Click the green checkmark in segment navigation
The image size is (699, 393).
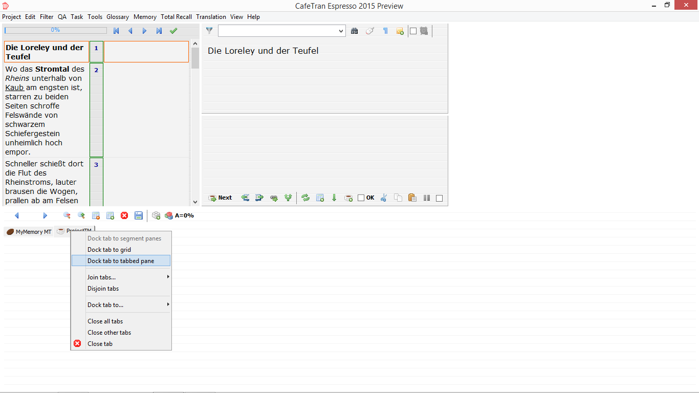tap(173, 31)
